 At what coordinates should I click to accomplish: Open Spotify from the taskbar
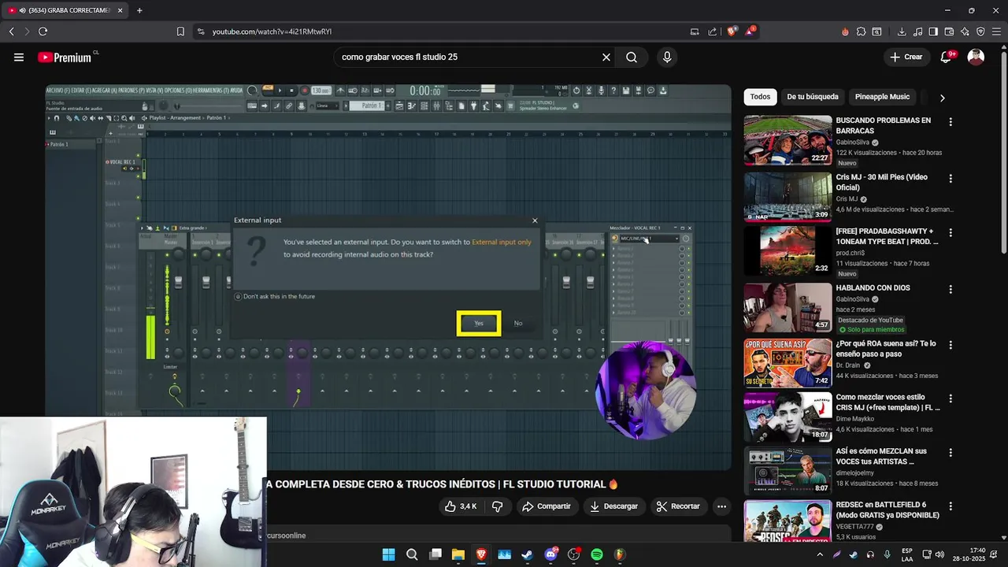597,554
